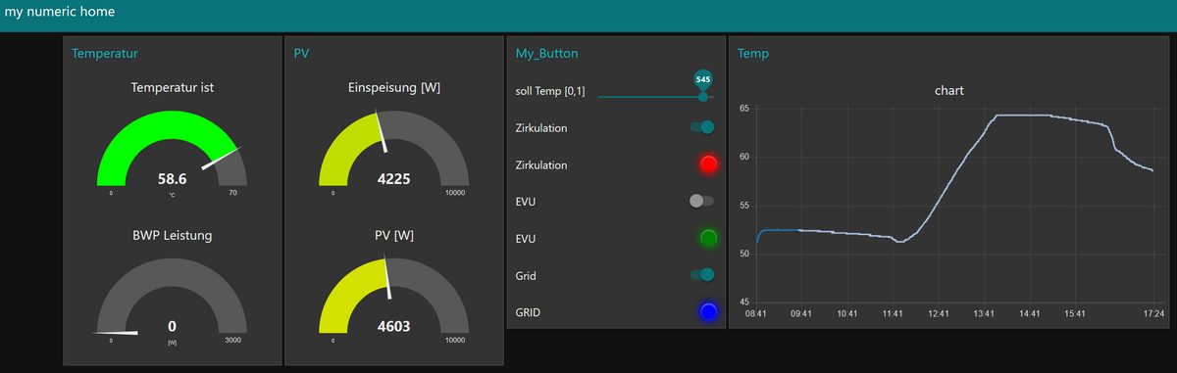Image resolution: width=1177 pixels, height=373 pixels.
Task: Click the 4225 Einspeisung reading
Action: [394, 179]
